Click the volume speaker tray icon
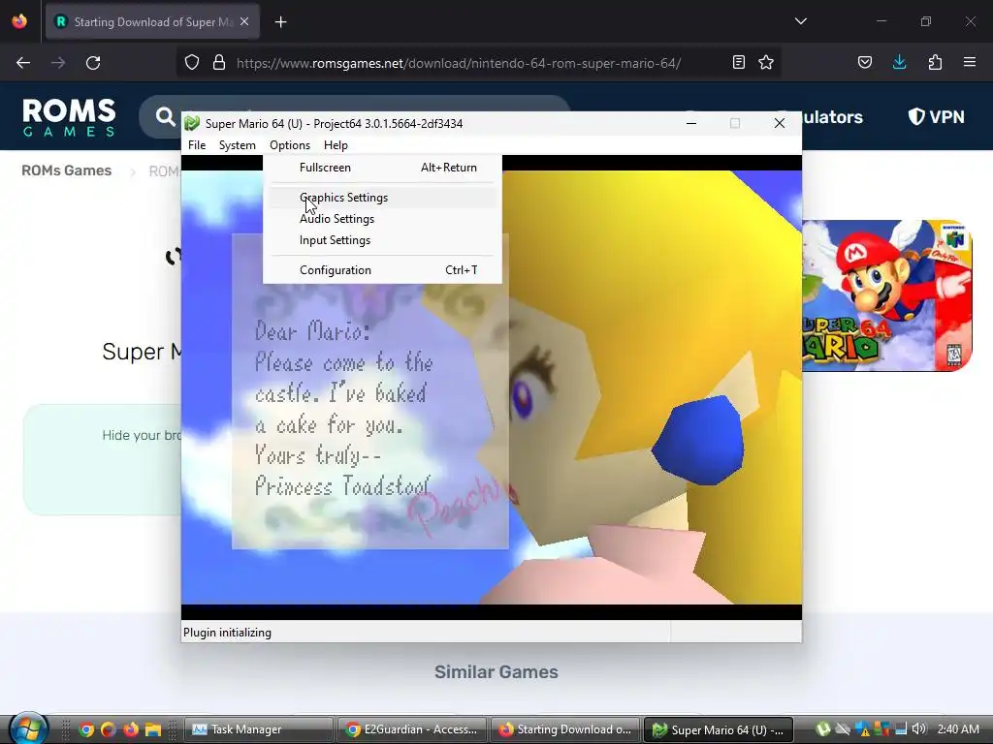The image size is (993, 744). tap(919, 728)
